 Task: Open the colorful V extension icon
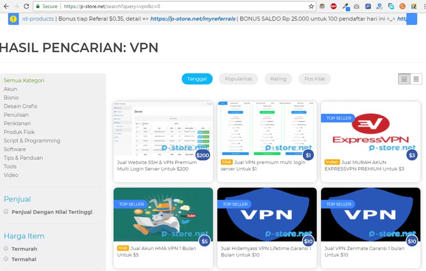[414, 6]
